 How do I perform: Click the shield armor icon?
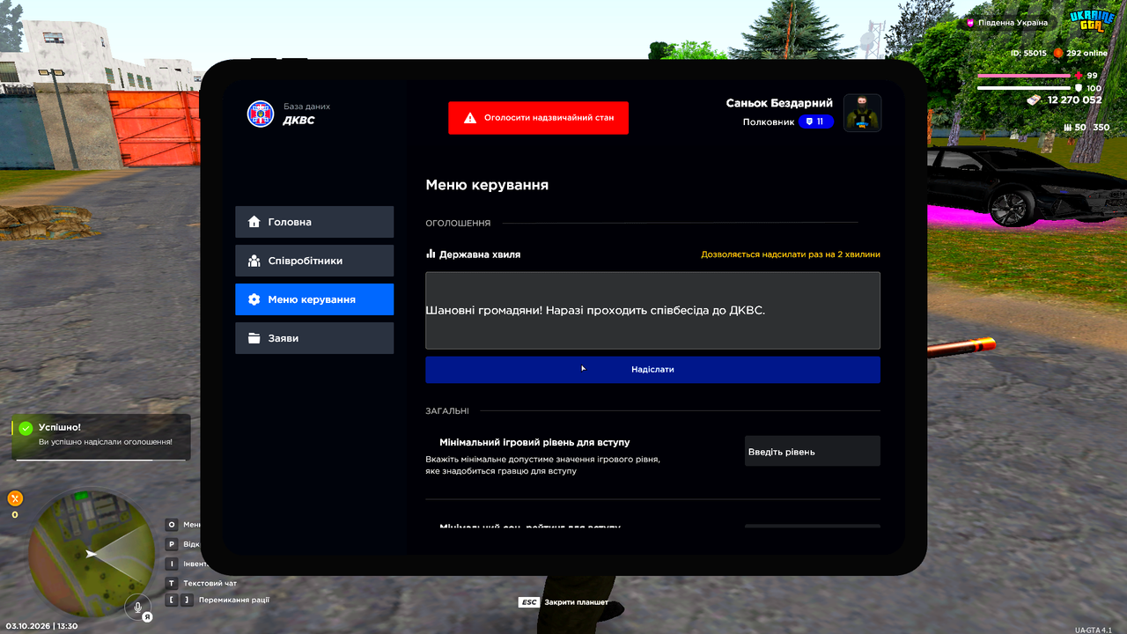(1079, 88)
